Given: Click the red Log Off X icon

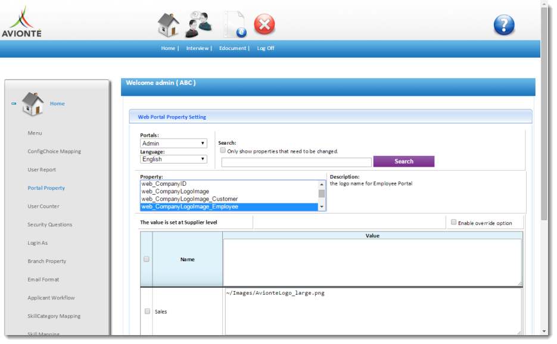Looking at the screenshot, I should click(265, 25).
